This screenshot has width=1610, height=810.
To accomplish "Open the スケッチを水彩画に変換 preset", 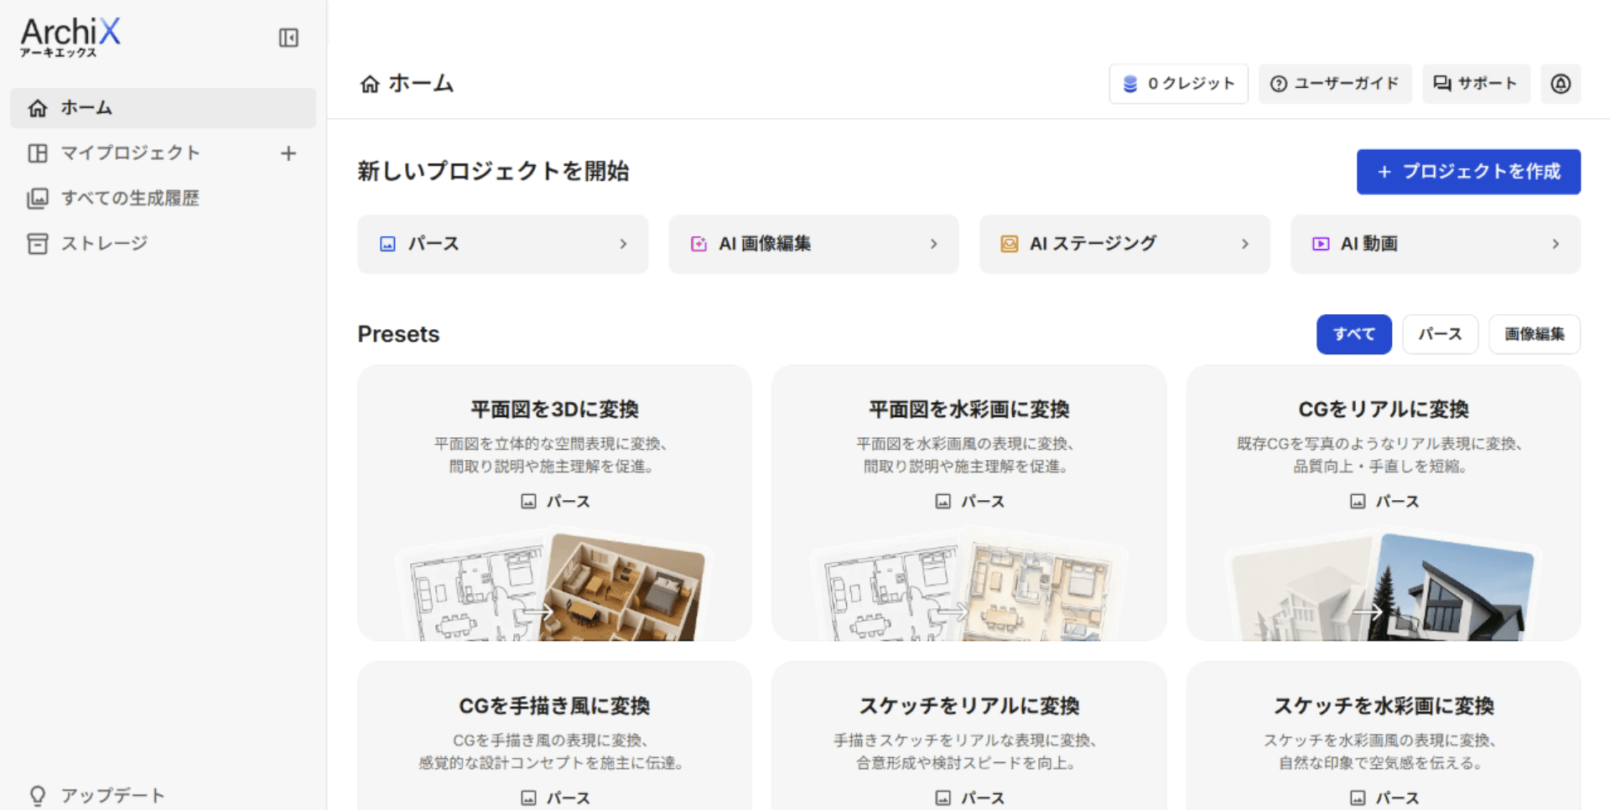I will [1384, 735].
